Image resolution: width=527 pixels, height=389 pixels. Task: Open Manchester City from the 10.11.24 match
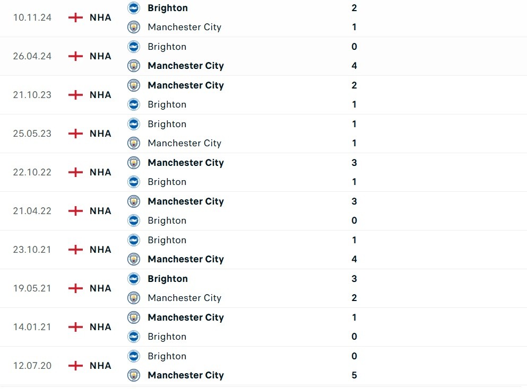point(184,27)
